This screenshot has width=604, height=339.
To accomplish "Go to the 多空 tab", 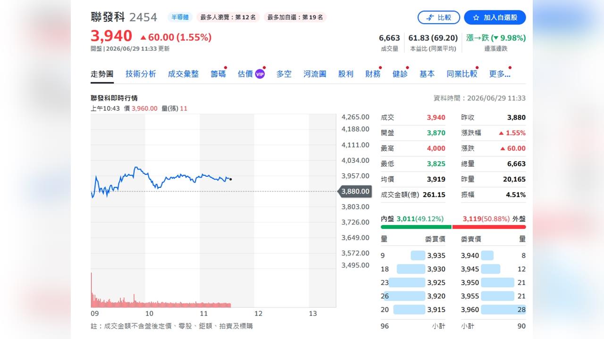I will [x=284, y=74].
